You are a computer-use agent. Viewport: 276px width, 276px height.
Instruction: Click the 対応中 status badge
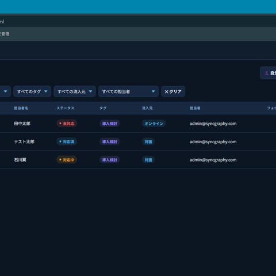click(x=67, y=160)
